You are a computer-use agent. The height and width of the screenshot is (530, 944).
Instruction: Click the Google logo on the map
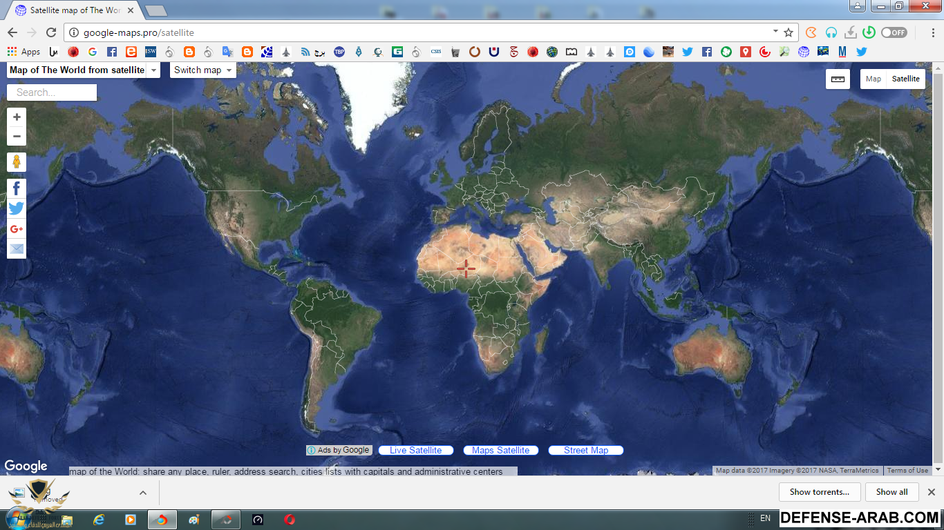click(26, 466)
